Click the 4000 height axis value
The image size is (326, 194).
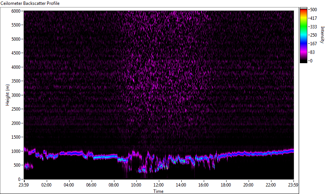pos(16,67)
